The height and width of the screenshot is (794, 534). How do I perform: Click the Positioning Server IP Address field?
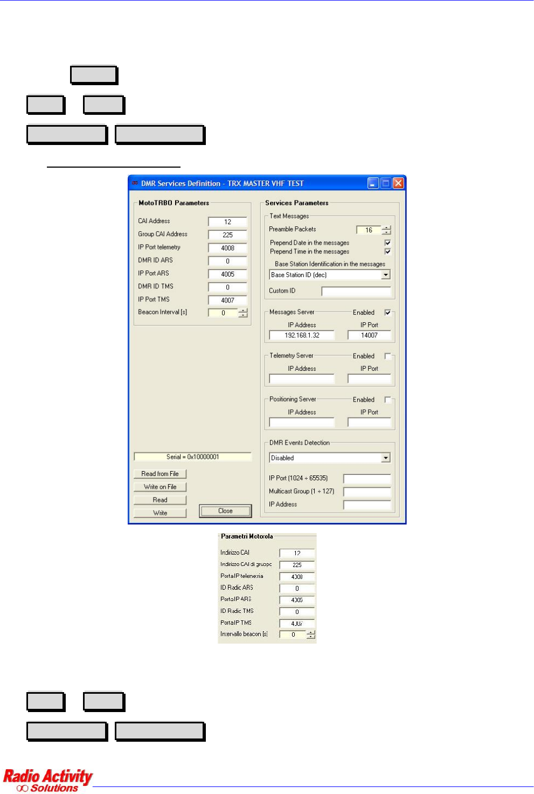pyautogui.click(x=302, y=423)
